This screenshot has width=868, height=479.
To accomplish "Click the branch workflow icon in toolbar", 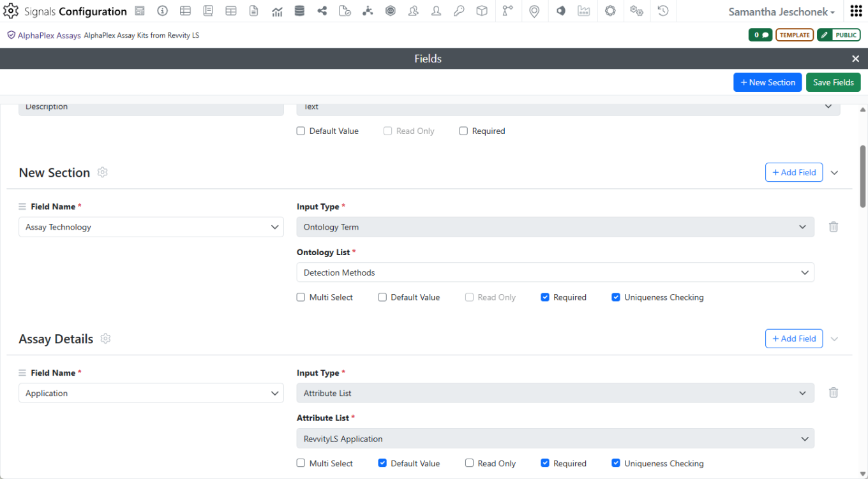I will point(507,11).
